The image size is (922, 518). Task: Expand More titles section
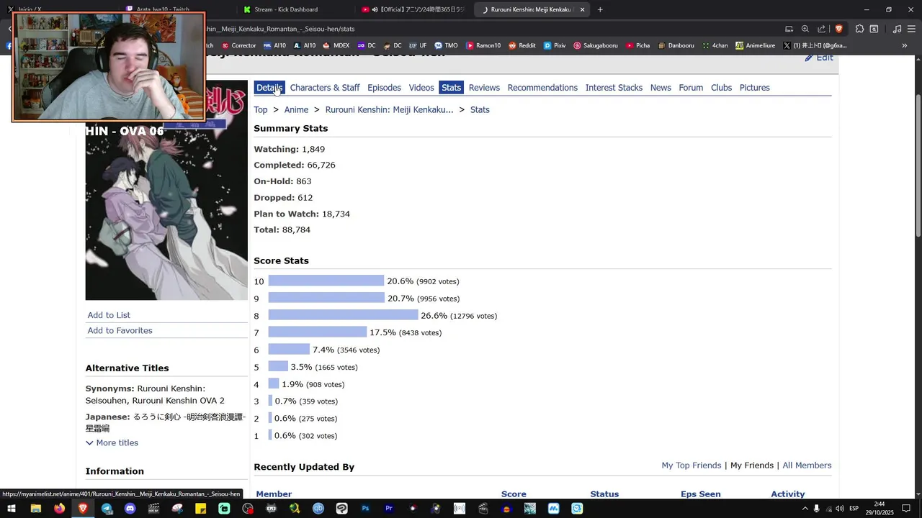point(112,442)
